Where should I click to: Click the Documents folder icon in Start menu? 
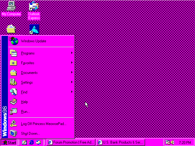point(13,72)
